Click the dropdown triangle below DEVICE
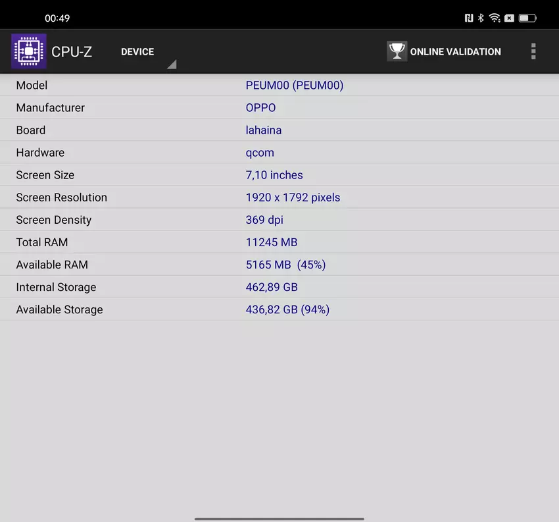Image resolution: width=559 pixels, height=522 pixels. tap(172, 64)
